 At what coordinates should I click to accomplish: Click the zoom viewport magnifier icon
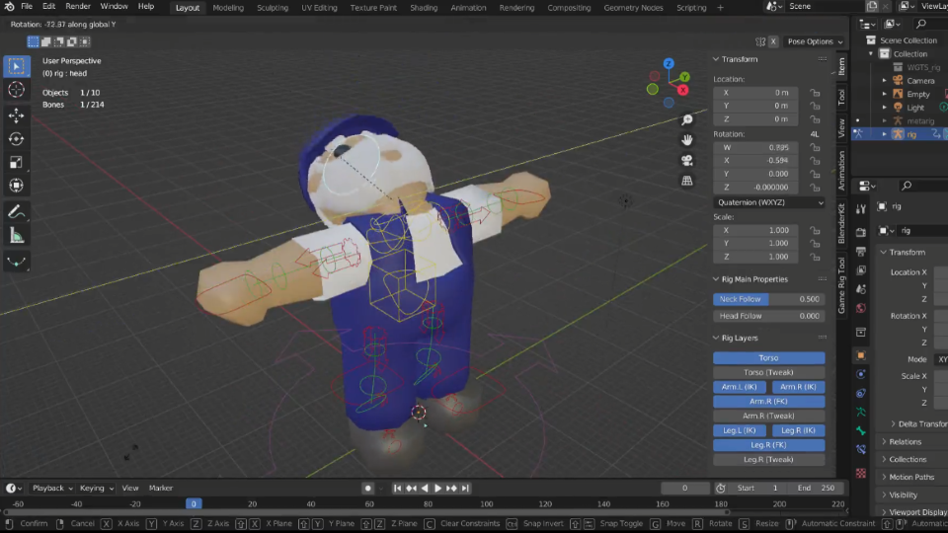[687, 120]
